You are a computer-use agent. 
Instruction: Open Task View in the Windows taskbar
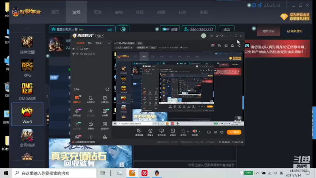click(x=103, y=173)
